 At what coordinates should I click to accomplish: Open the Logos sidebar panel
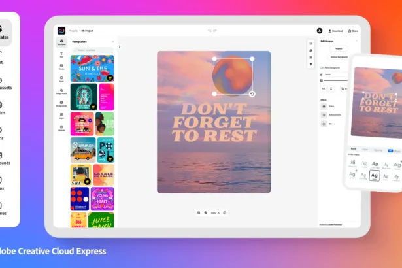click(61, 116)
